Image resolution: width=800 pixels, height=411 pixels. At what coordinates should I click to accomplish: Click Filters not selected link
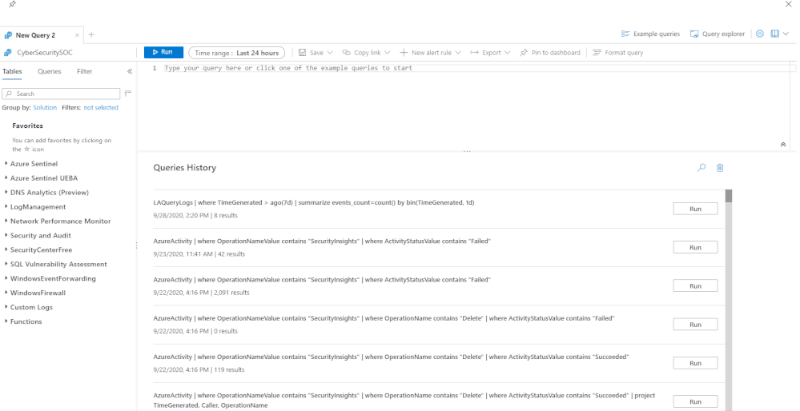[101, 107]
